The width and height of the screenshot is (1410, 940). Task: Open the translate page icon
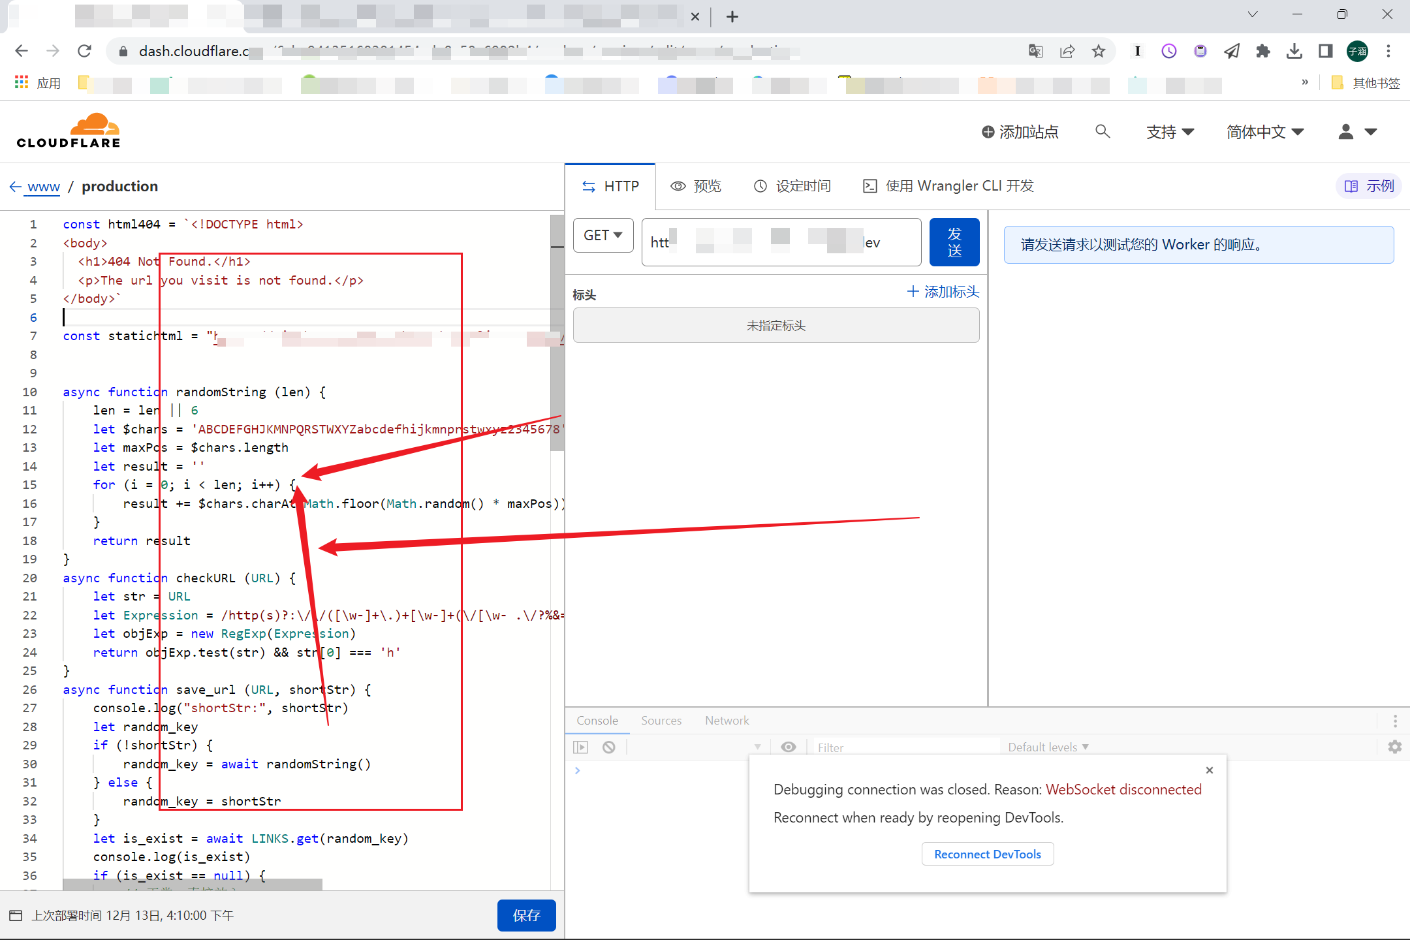click(1035, 51)
